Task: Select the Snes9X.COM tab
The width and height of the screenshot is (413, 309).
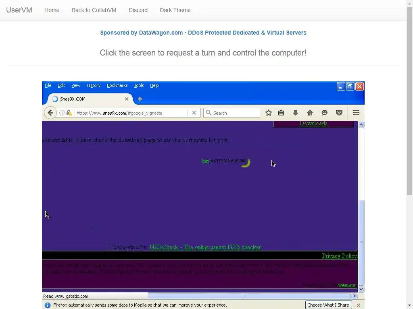Action: coord(90,99)
